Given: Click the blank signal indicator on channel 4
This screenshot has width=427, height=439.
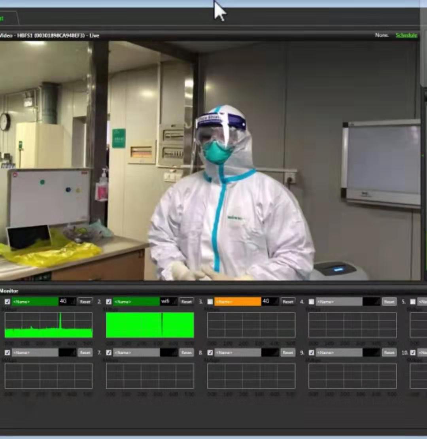Looking at the screenshot, I should pyautogui.click(x=371, y=301).
